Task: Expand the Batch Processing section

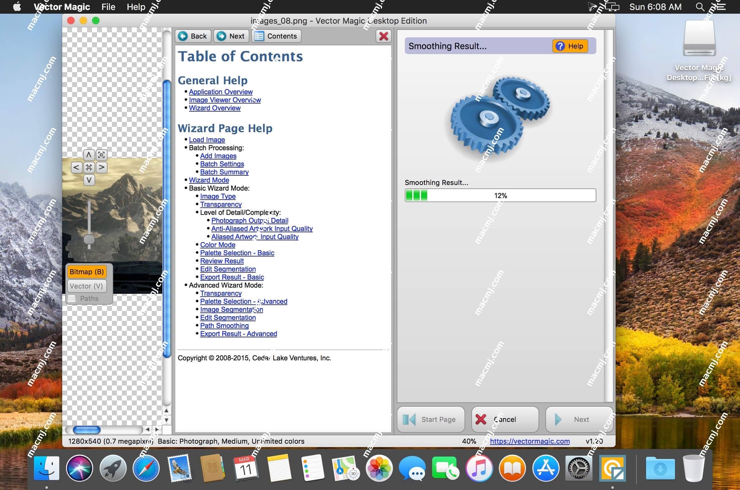Action: [216, 148]
